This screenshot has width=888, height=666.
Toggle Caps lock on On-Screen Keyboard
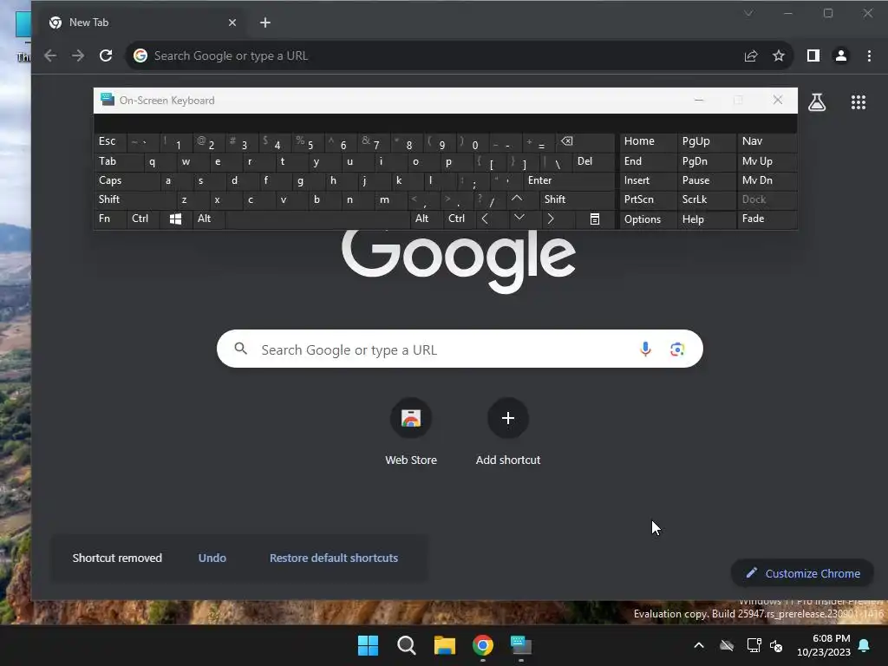coord(126,180)
